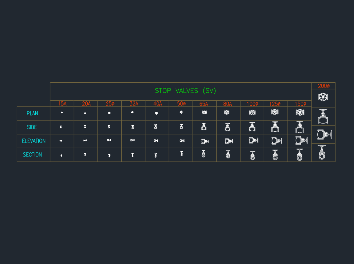This screenshot has height=264, width=354.
Task: Pick the 200ø section valve symbol
Action: tap(322, 152)
